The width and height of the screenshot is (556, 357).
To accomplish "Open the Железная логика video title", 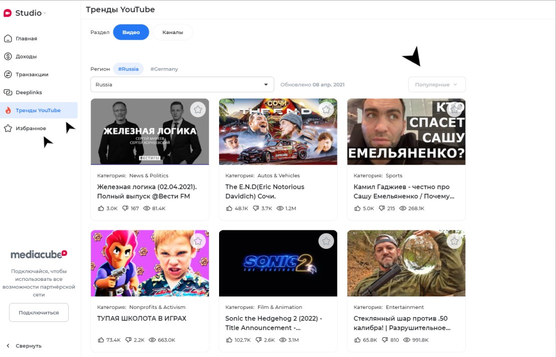I will pyautogui.click(x=147, y=192).
